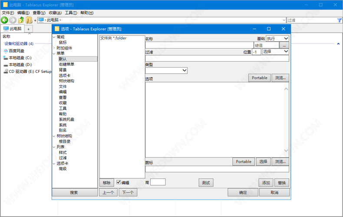Click the new tab plus button

[x=29, y=29]
